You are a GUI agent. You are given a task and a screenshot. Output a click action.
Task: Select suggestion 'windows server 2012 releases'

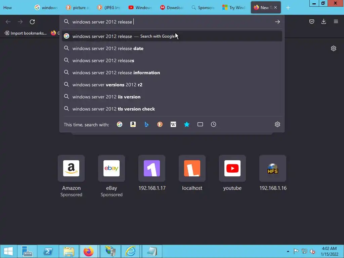click(x=172, y=60)
